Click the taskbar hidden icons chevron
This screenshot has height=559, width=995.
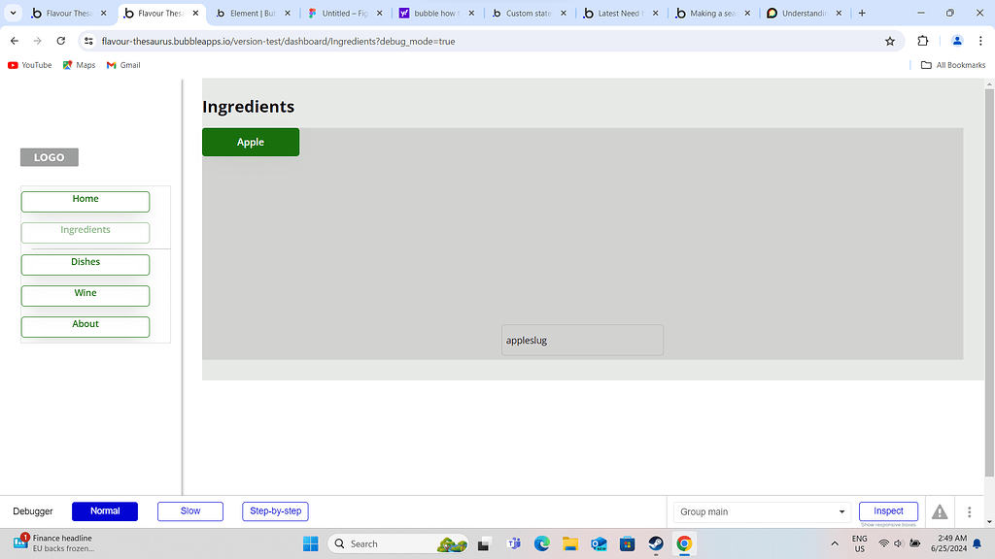click(834, 543)
